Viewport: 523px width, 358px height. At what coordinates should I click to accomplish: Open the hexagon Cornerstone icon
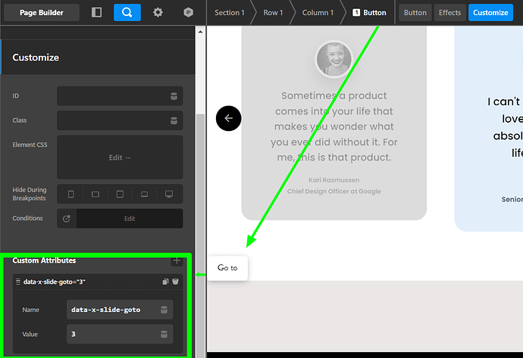[189, 13]
